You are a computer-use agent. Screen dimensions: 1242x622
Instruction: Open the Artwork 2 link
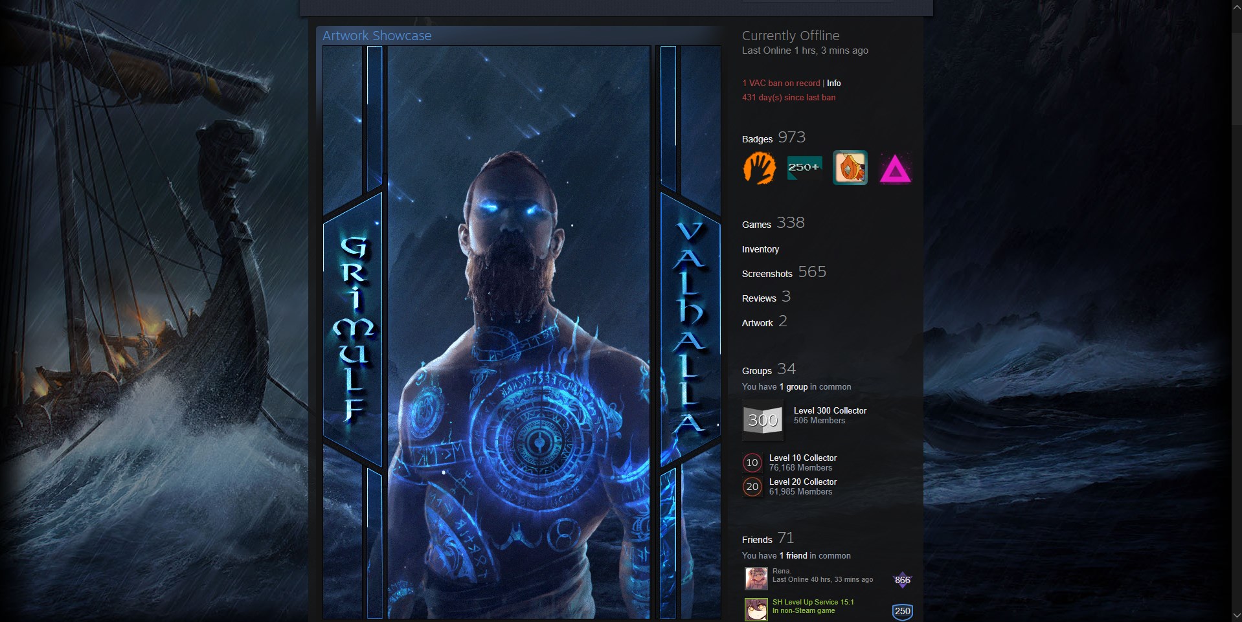(x=765, y=321)
